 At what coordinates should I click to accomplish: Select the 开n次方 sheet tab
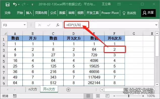pos(49,89)
